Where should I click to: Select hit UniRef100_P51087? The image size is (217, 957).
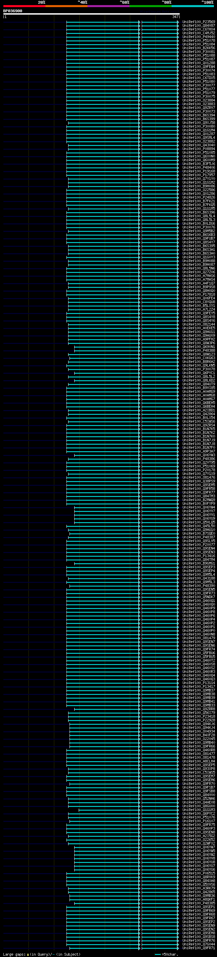pyautogui.click(x=199, y=59)
